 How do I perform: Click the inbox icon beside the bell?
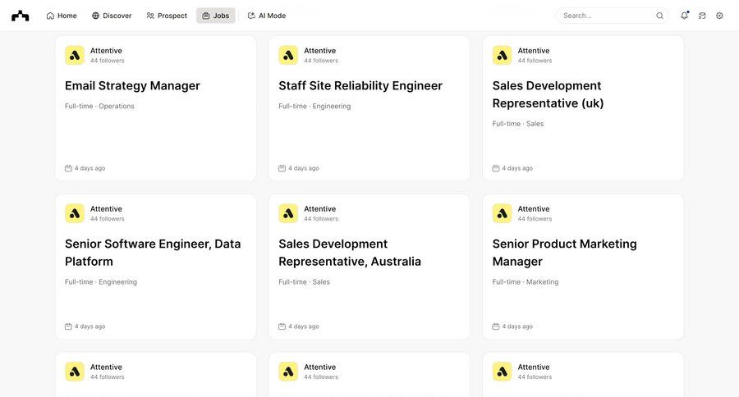pyautogui.click(x=702, y=16)
